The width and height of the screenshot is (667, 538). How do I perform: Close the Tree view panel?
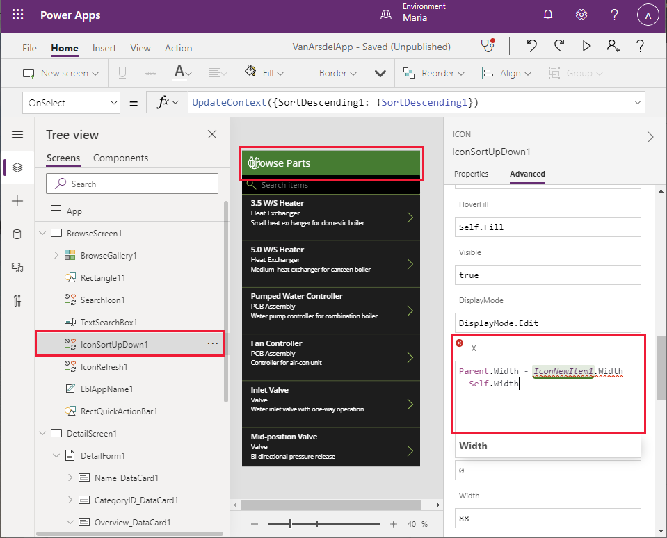click(x=212, y=135)
